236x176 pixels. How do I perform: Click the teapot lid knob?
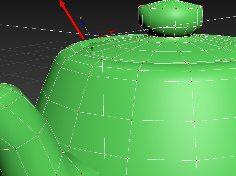(x=171, y=19)
